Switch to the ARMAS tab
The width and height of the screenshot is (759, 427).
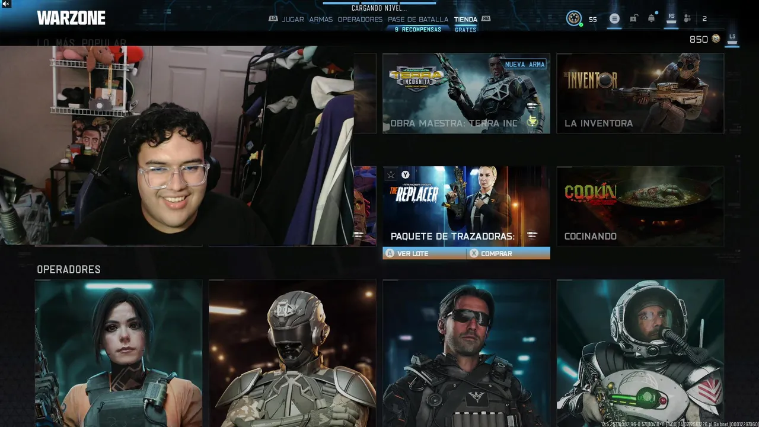point(321,20)
